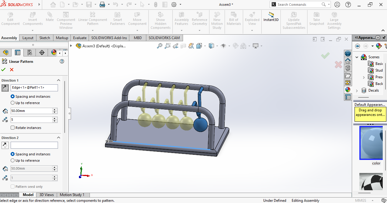Viewport: 387px width, 203px height.
Task: Select Direction 2 Spacing and instances radio
Action: pyautogui.click(x=12, y=154)
